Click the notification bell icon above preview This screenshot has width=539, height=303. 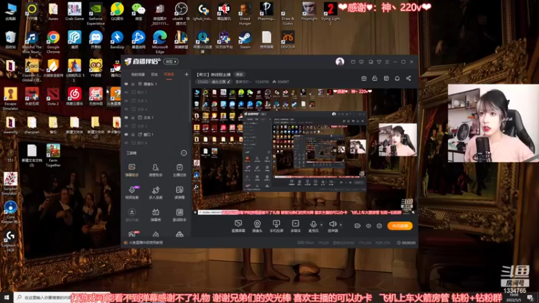(x=397, y=78)
